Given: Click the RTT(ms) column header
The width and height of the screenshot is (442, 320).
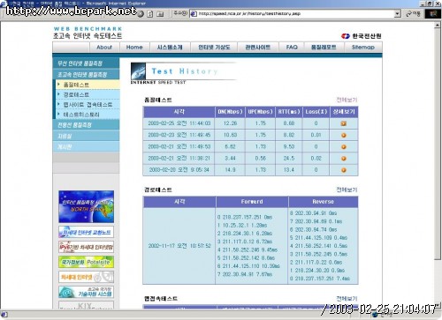Looking at the screenshot, I should click(289, 112).
